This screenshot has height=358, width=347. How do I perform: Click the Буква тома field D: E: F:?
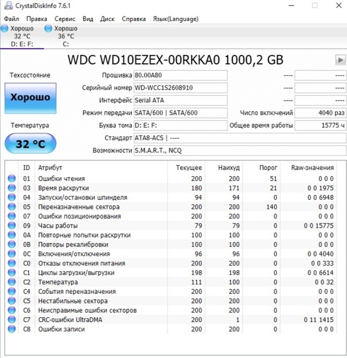pos(181,125)
